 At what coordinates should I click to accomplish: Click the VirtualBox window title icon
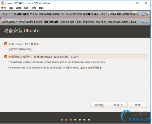[x=3, y=3]
